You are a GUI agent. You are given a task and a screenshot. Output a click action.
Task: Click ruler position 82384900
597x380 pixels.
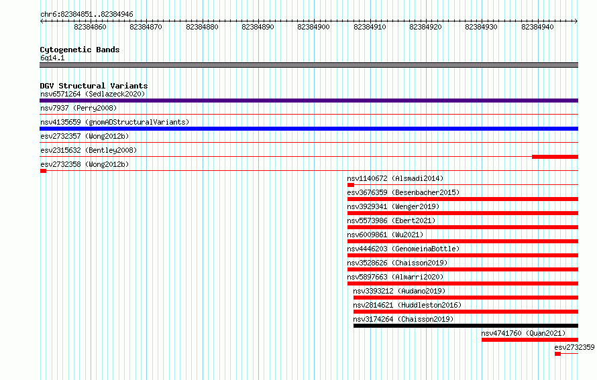[313, 27]
